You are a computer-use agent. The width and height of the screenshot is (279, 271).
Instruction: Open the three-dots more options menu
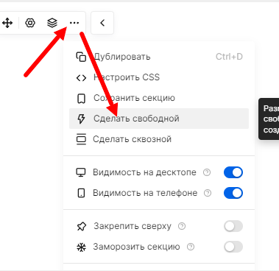74,23
